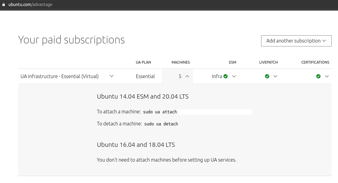The image size is (338, 183).
Task: Open the Add another subscription dropdown
Action: (296, 41)
